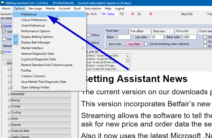Toggle Display Bets Manager menu item
Screen dimensions: 212x138
pyautogui.click(x=49, y=42)
